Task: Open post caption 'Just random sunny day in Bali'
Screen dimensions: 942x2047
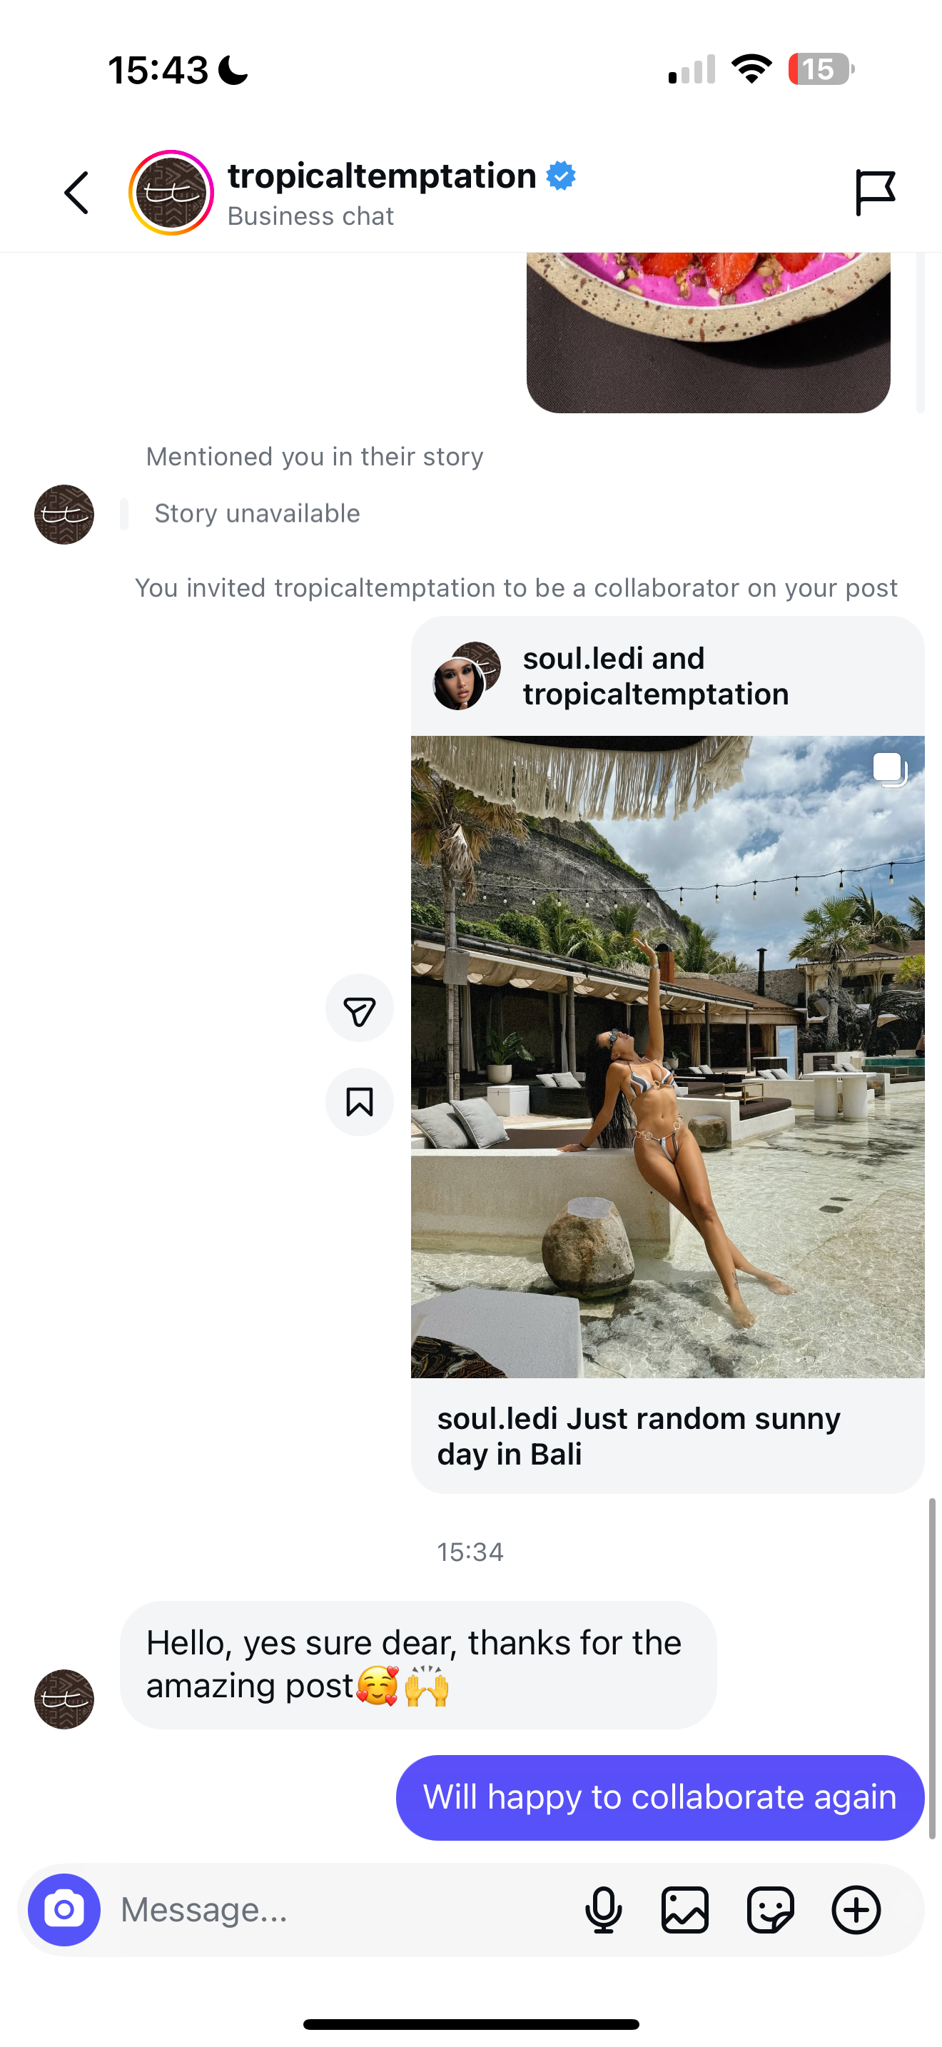Action: (639, 1436)
